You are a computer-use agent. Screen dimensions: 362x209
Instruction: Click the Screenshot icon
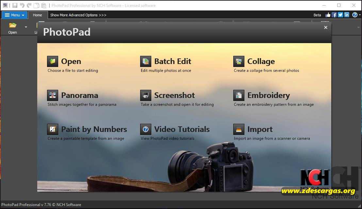pos(145,95)
